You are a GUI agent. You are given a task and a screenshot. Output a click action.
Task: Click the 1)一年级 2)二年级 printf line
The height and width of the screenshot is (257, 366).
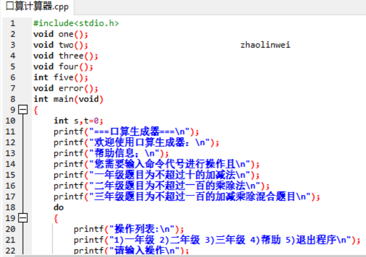point(217,240)
